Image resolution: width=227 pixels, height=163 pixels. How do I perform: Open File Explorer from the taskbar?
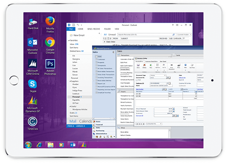click(50, 145)
